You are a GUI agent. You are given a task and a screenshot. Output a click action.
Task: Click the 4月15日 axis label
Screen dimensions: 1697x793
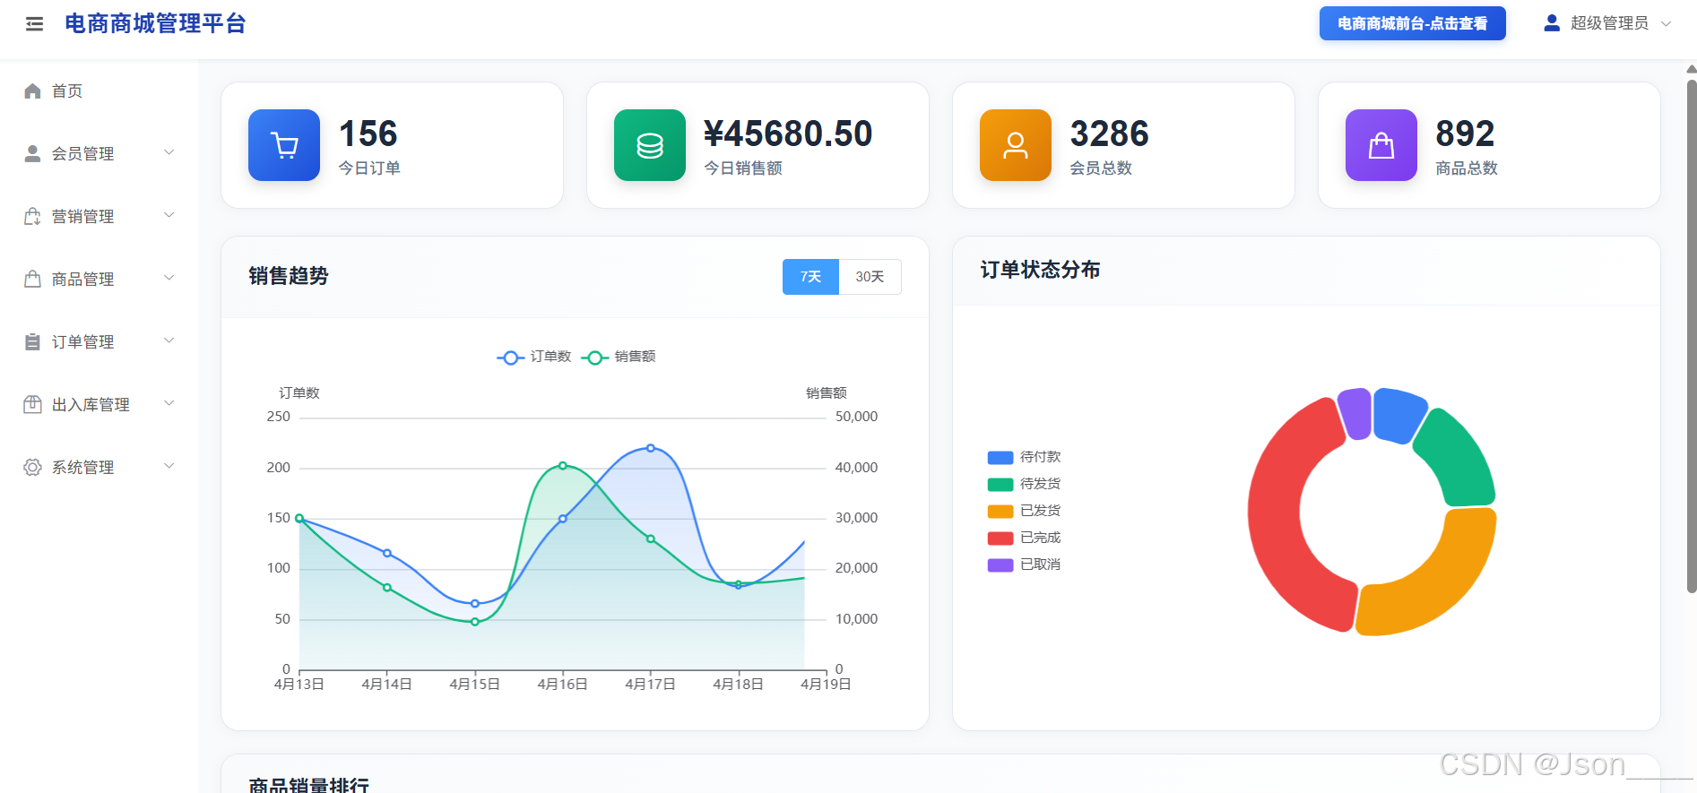pyautogui.click(x=475, y=685)
